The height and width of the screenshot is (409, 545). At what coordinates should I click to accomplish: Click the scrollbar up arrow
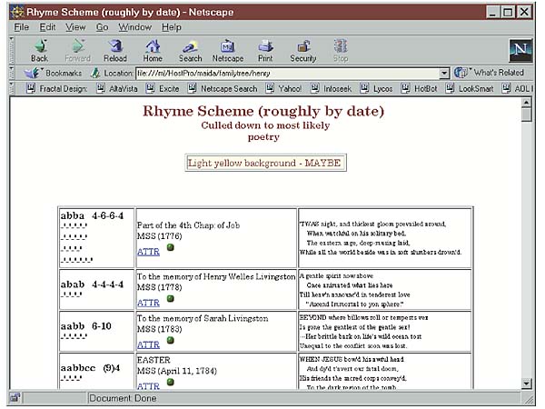tap(527, 102)
